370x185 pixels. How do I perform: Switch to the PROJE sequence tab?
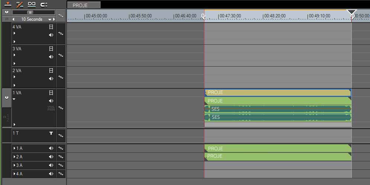point(83,5)
